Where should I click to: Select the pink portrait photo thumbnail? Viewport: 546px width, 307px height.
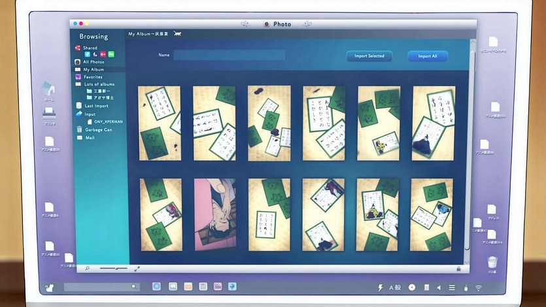click(x=214, y=215)
